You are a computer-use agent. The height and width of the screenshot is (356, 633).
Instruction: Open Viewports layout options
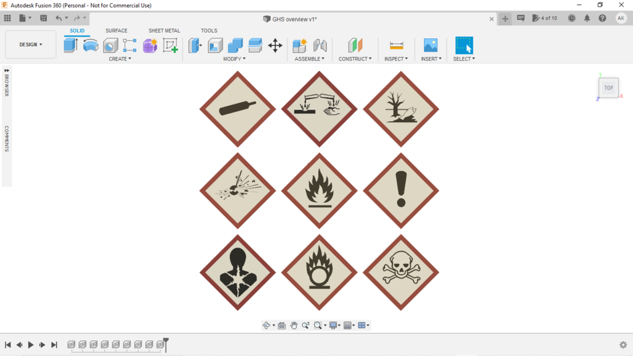[362, 325]
